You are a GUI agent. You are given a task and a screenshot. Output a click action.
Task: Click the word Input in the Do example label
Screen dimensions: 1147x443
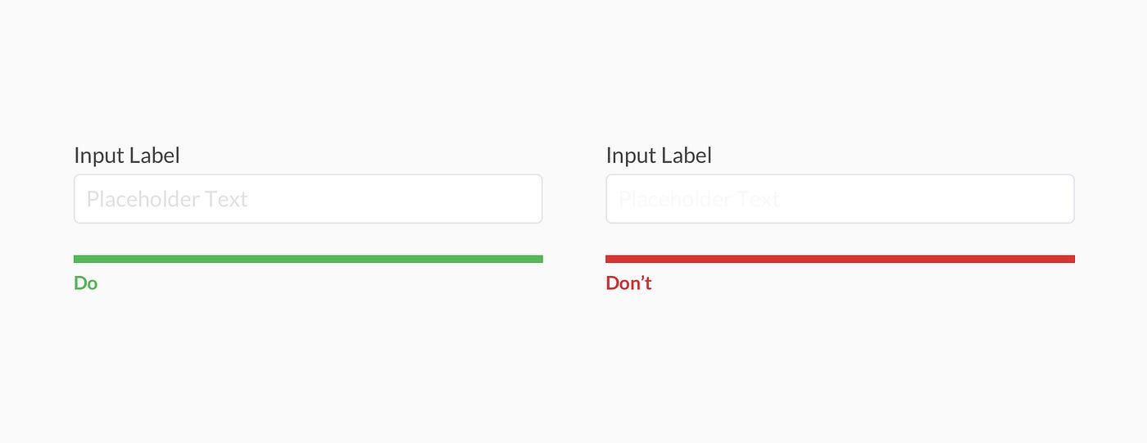pyautogui.click(x=99, y=156)
